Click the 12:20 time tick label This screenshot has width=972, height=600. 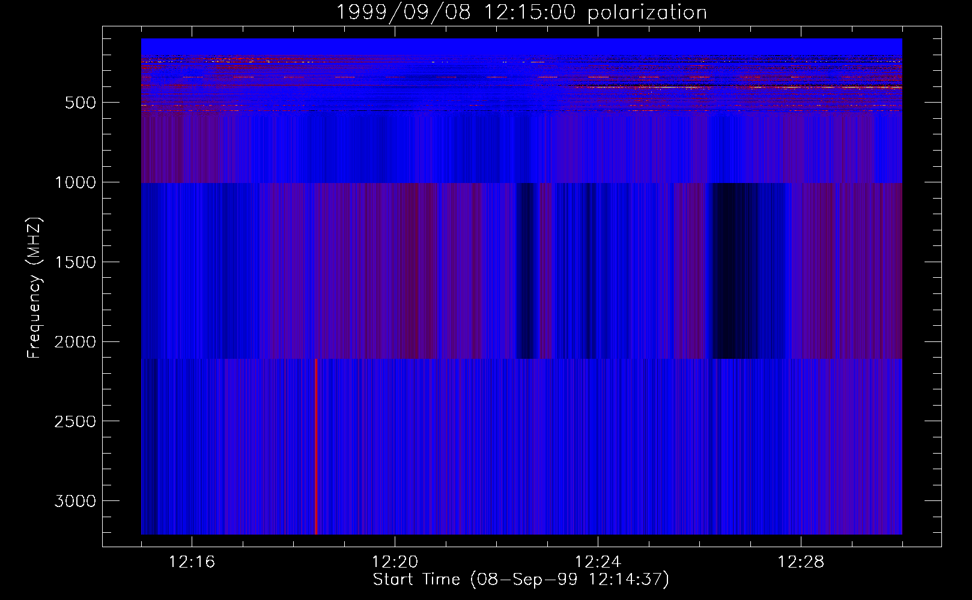pyautogui.click(x=395, y=562)
